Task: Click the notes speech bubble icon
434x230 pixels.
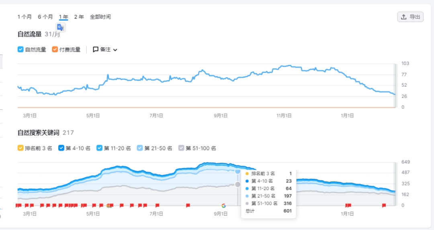Action: 96,50
